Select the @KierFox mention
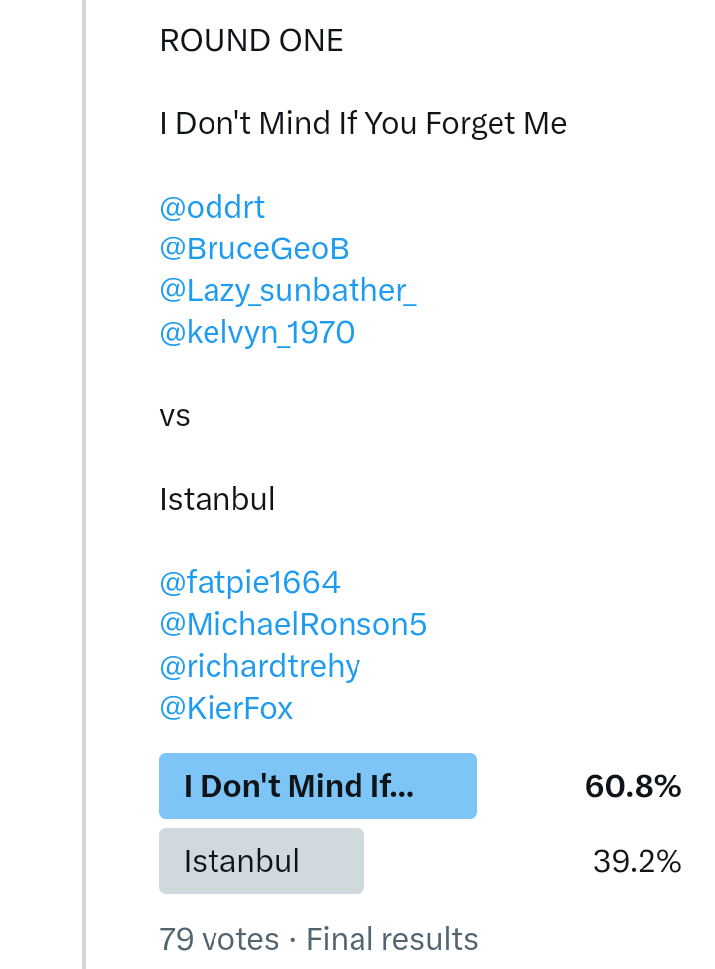 [x=225, y=708]
